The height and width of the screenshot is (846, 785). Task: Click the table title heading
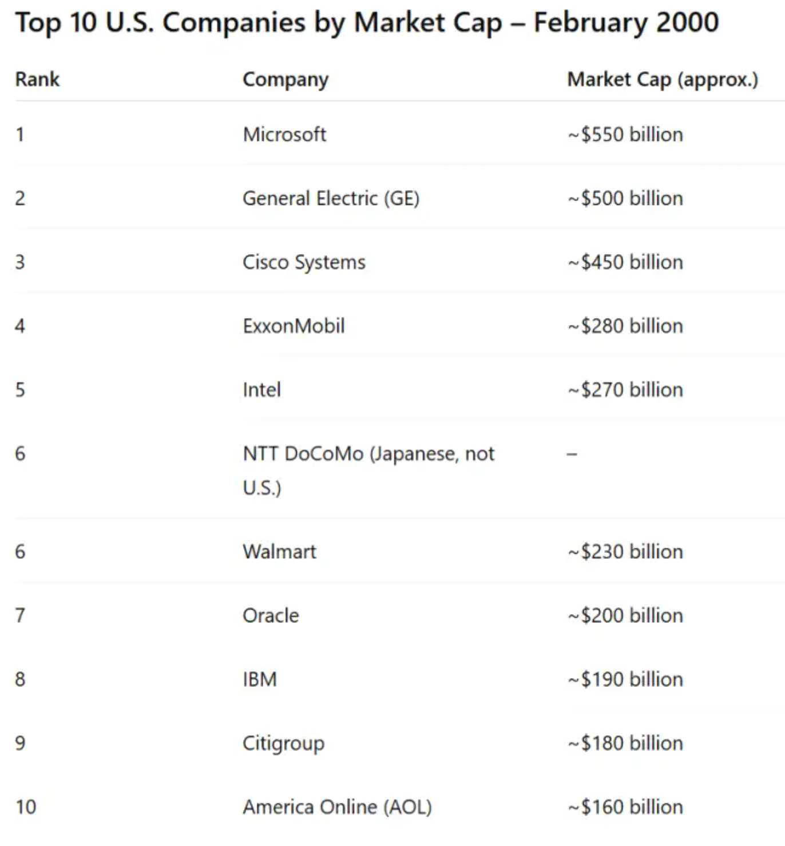click(367, 23)
